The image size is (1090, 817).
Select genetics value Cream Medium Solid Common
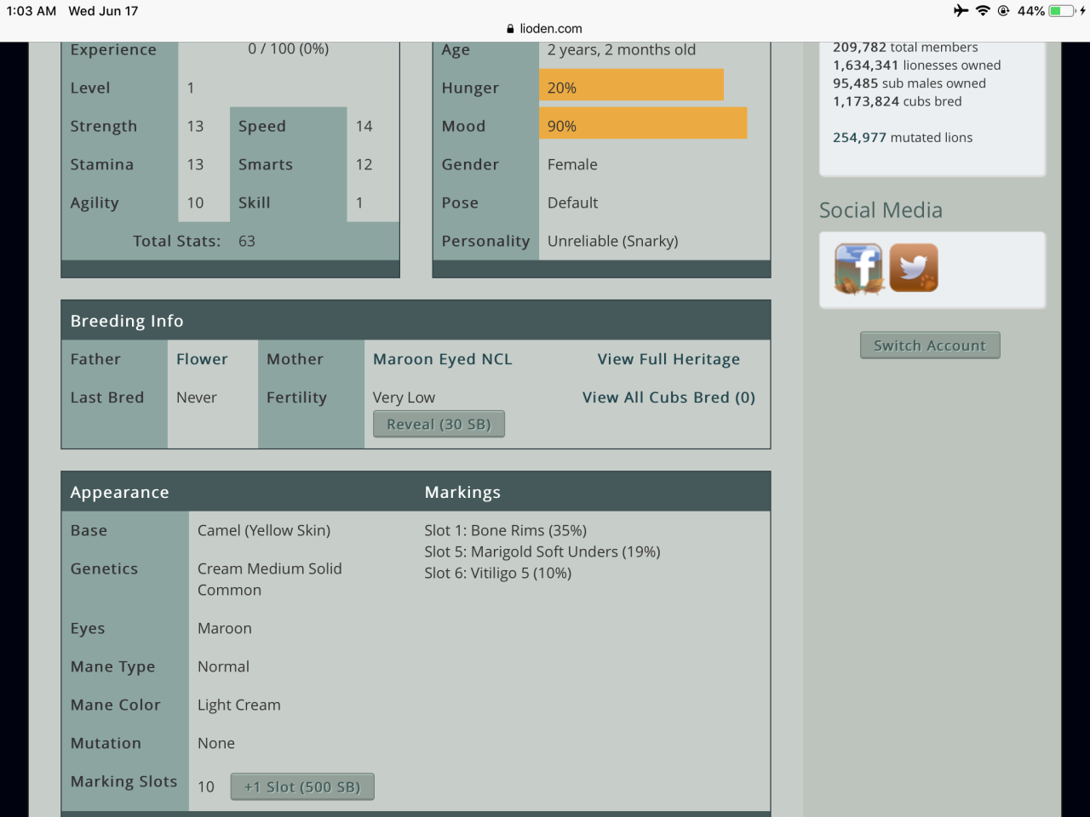270,580
